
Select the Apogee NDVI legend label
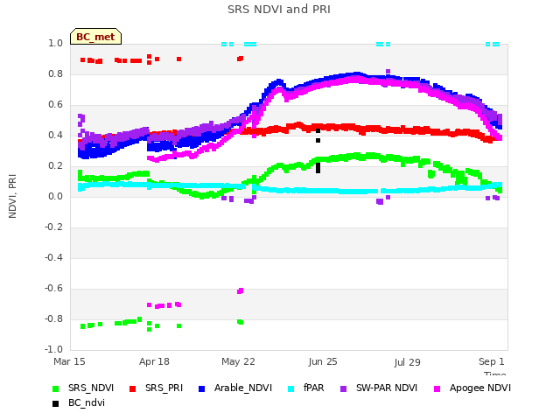click(480, 388)
